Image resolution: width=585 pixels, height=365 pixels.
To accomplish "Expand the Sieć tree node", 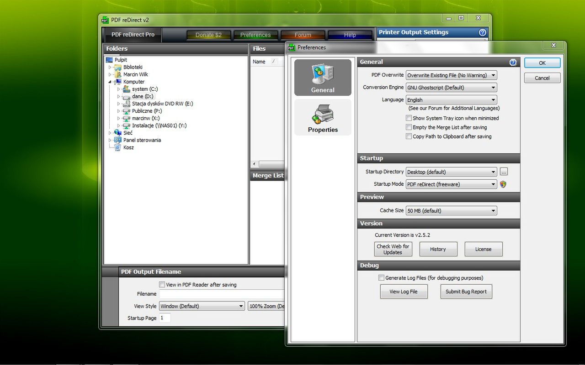I will pyautogui.click(x=110, y=133).
